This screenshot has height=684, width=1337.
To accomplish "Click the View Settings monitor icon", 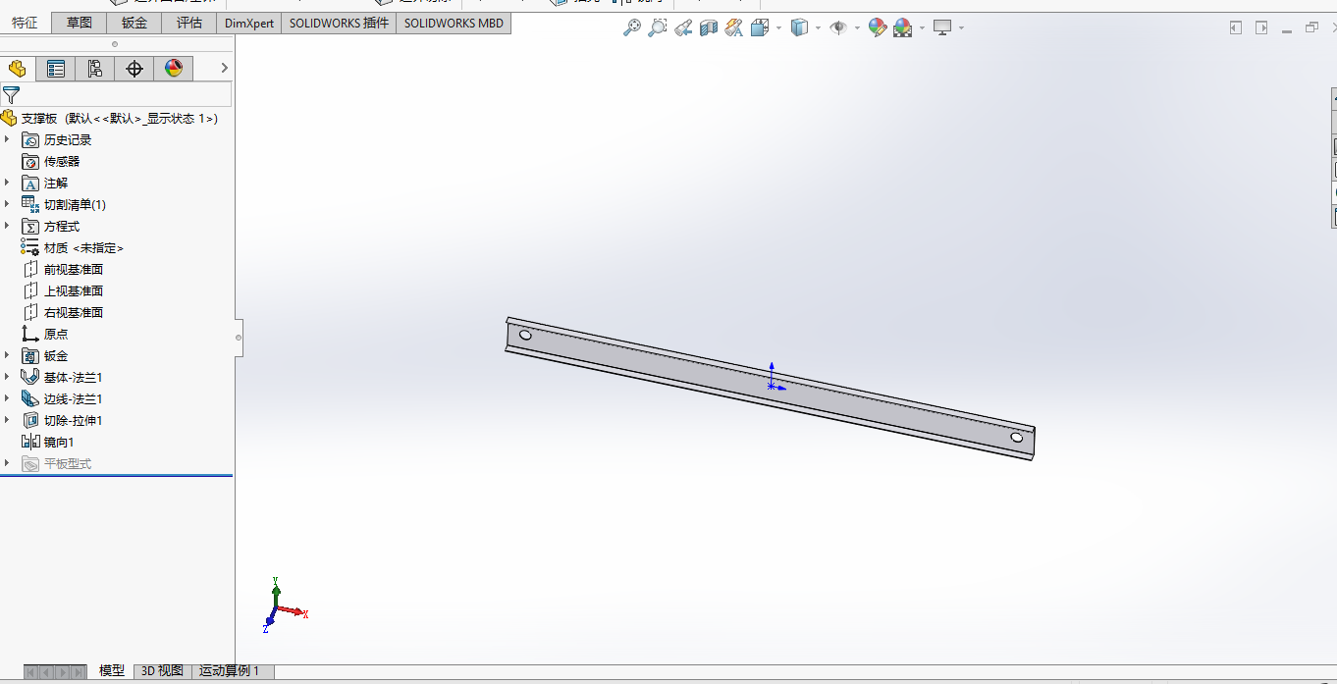I will click(x=942, y=27).
